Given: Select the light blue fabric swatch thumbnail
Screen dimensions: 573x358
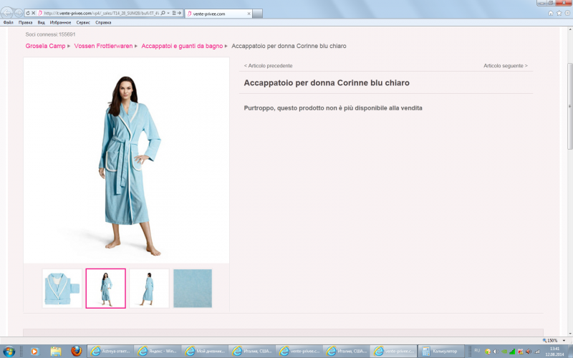Looking at the screenshot, I should click(193, 289).
